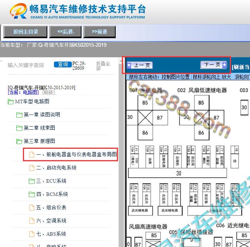Click the C01 主继电器 diagram label
Viewport: 250px width, 247px height.
[x=146, y=90]
